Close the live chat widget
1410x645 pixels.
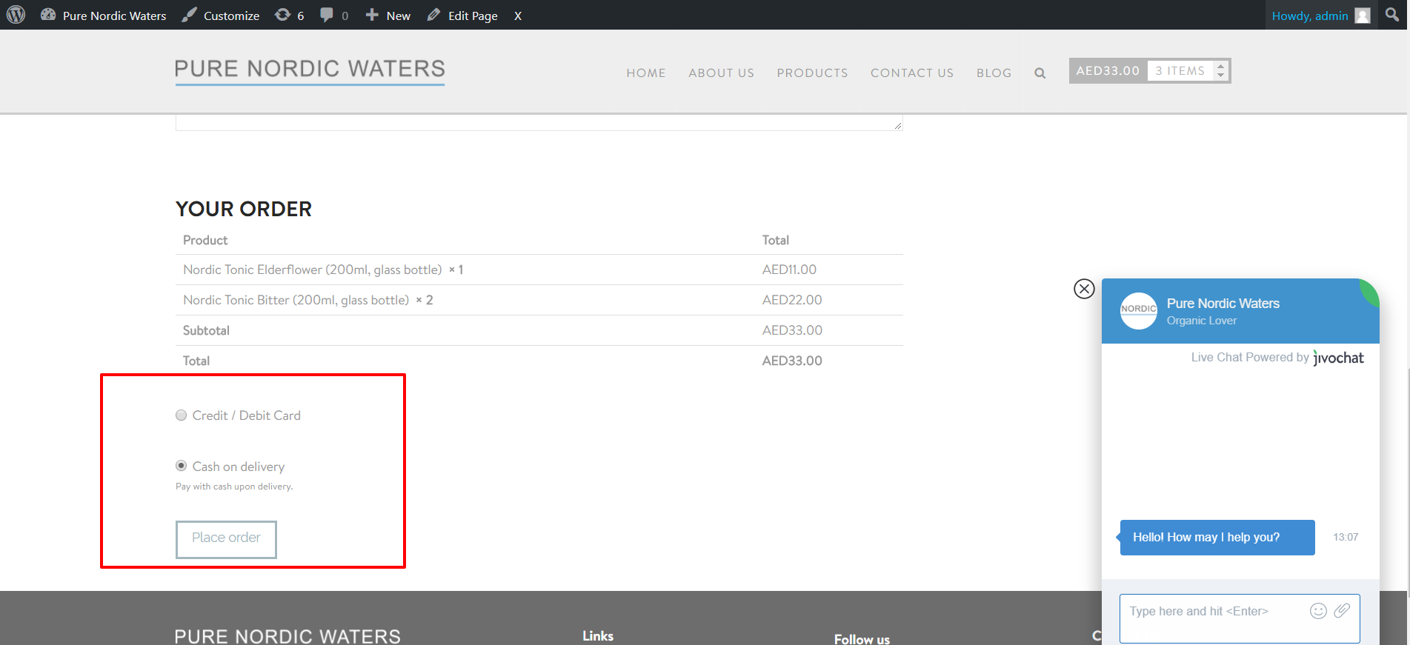(1084, 289)
